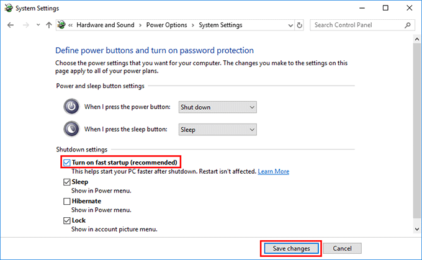Open the recent locations chevron
The image size is (422, 260).
coord(38,25)
